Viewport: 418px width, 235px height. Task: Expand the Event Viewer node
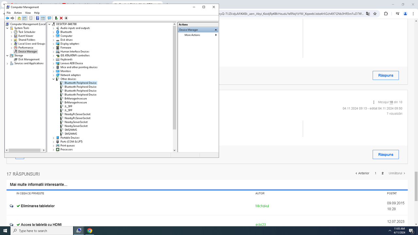11,36
